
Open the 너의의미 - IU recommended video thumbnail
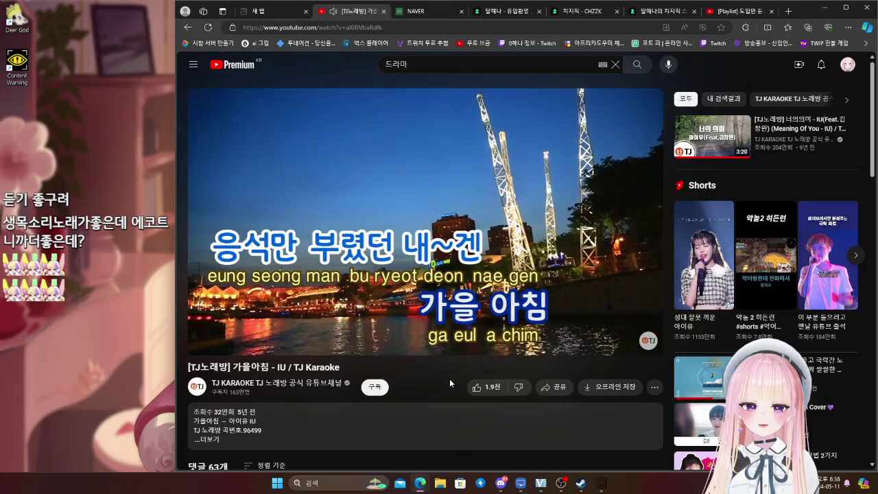point(712,137)
